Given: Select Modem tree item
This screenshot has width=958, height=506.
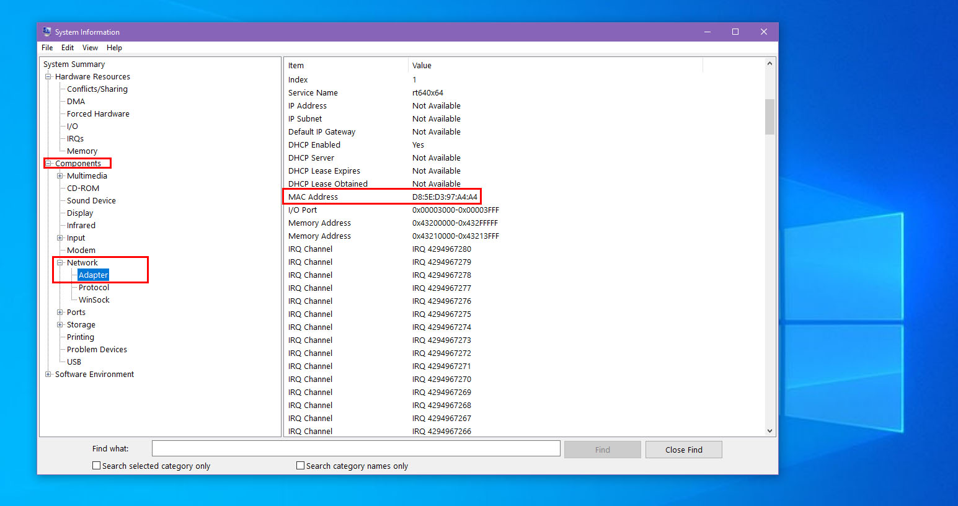Looking at the screenshot, I should (81, 251).
